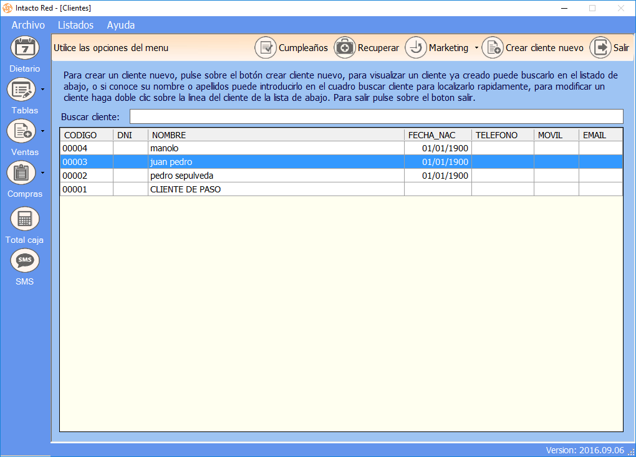Click the Version 2016.09.06 status text
This screenshot has height=457, width=636.
click(584, 450)
